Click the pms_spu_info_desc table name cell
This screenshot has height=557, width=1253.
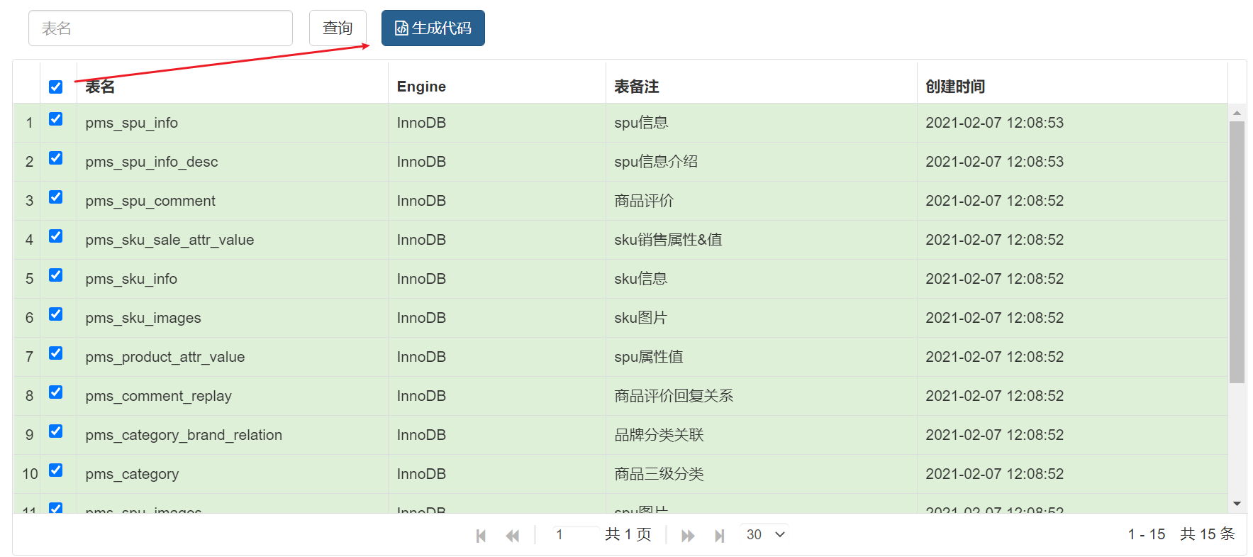[x=233, y=162]
